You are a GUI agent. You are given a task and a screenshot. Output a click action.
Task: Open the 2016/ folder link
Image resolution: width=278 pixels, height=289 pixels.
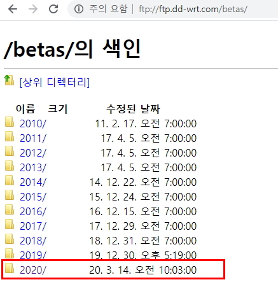pyautogui.click(x=33, y=211)
